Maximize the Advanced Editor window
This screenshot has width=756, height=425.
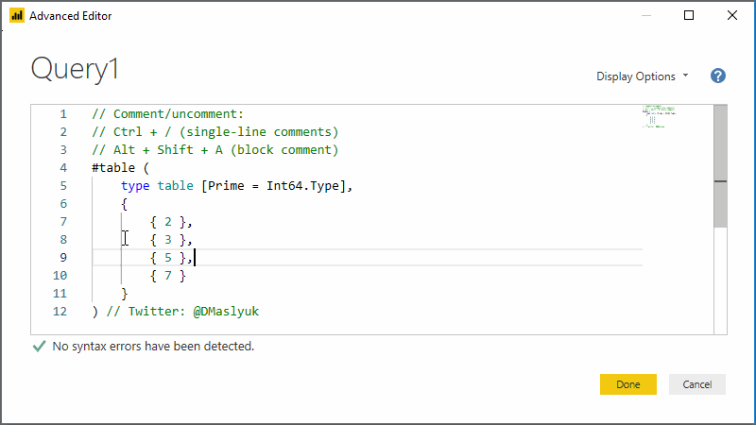(689, 15)
